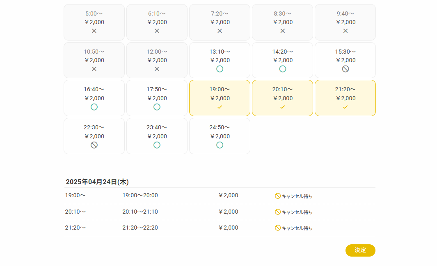Image resolution: width=437 pixels, height=266 pixels.
Task: Click the waitlist icon in 20:10～21:10 row
Action: 277,212
